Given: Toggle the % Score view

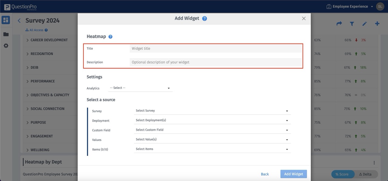Looking at the screenshot, I should [343, 174].
